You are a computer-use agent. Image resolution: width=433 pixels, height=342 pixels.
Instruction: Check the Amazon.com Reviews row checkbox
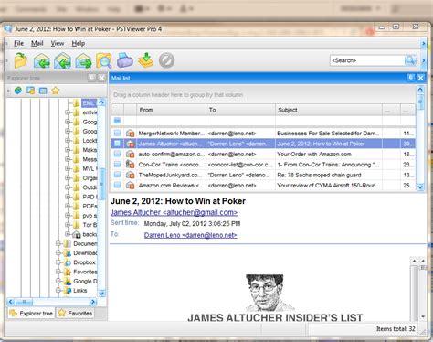(x=117, y=185)
